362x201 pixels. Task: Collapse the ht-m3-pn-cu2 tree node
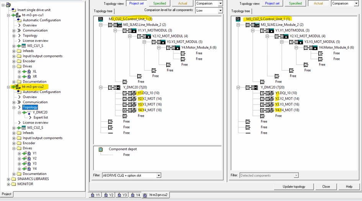tap(9, 87)
